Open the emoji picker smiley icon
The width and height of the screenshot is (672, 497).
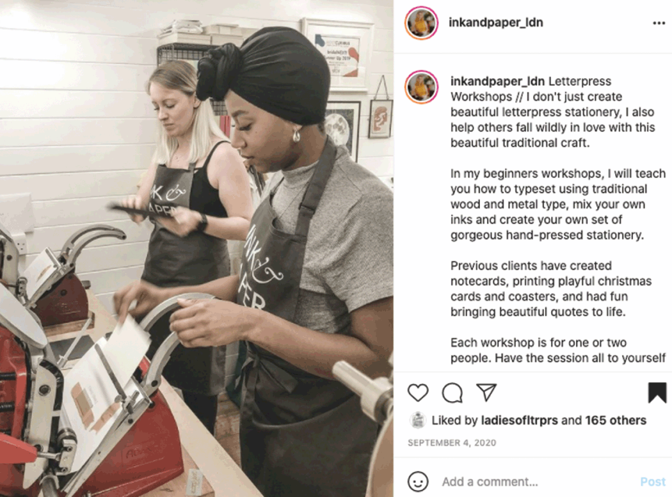tap(418, 482)
